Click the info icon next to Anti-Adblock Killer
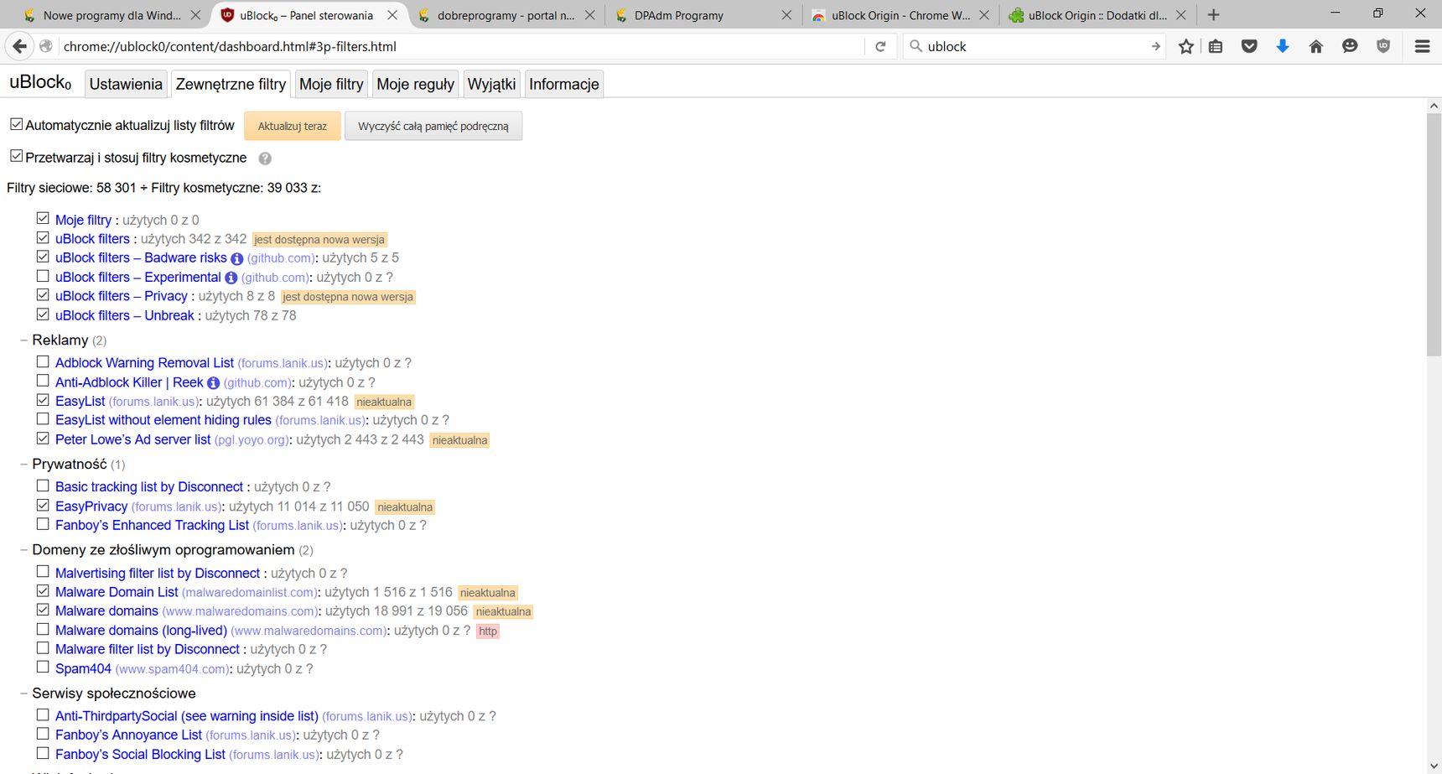This screenshot has height=774, width=1442. coord(213,383)
